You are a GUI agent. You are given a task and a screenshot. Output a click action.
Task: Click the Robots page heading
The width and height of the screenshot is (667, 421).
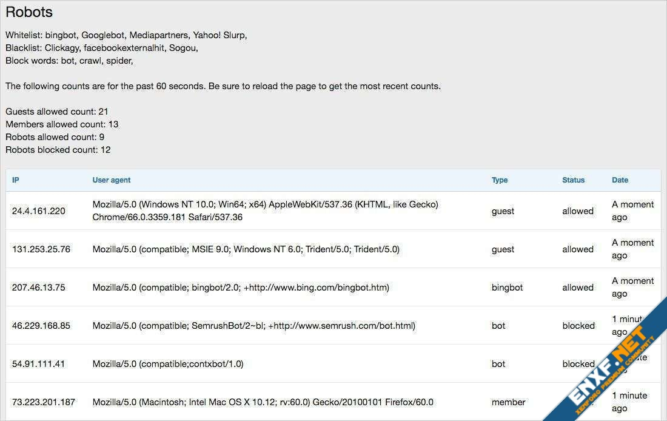[29, 12]
